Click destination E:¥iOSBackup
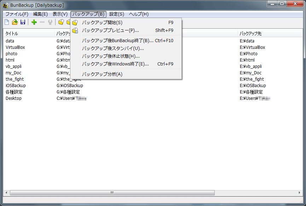The height and width of the screenshot is (206, 306). click(x=253, y=86)
